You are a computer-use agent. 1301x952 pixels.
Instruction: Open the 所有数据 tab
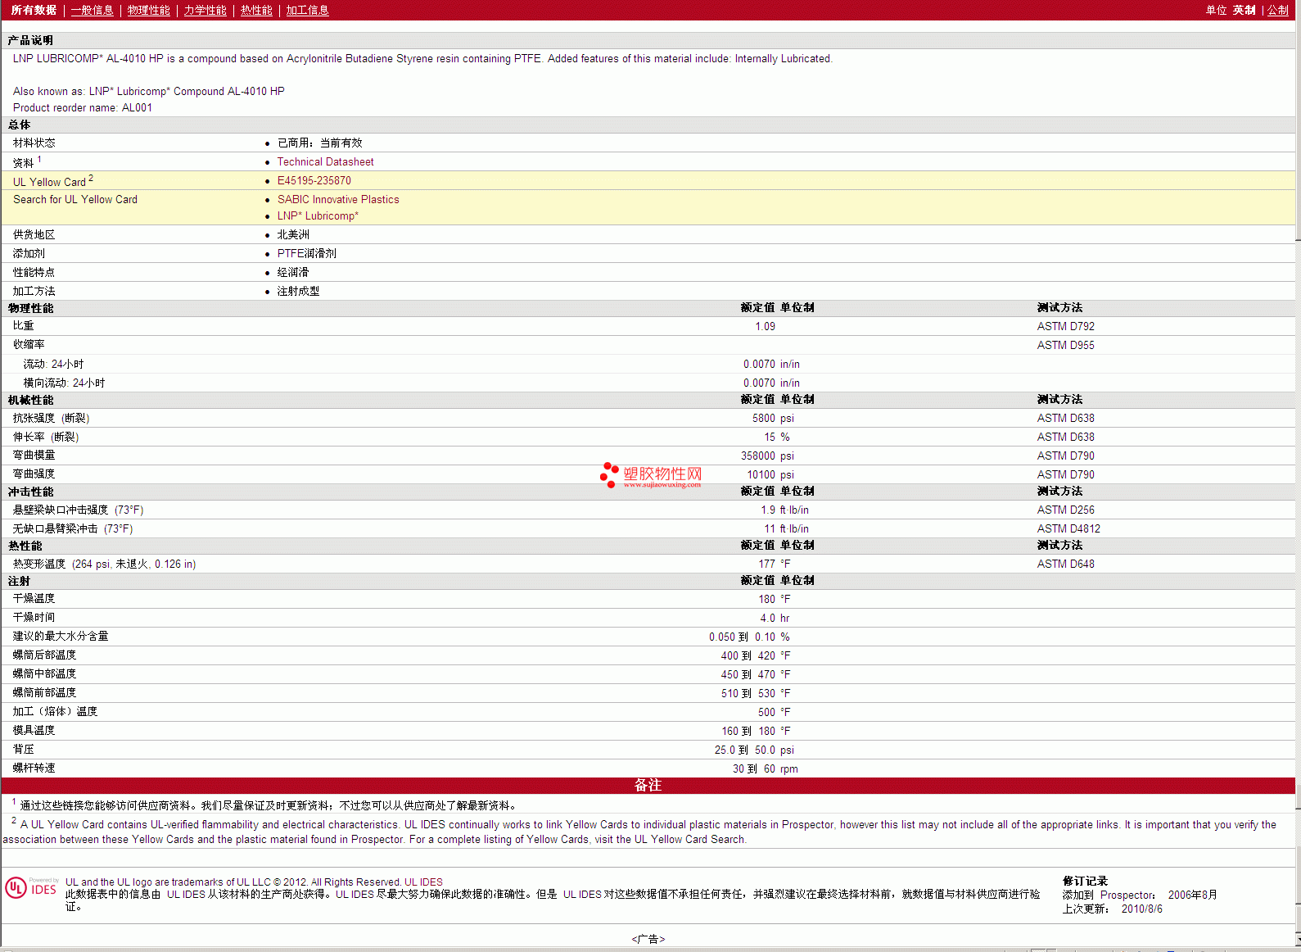click(34, 10)
